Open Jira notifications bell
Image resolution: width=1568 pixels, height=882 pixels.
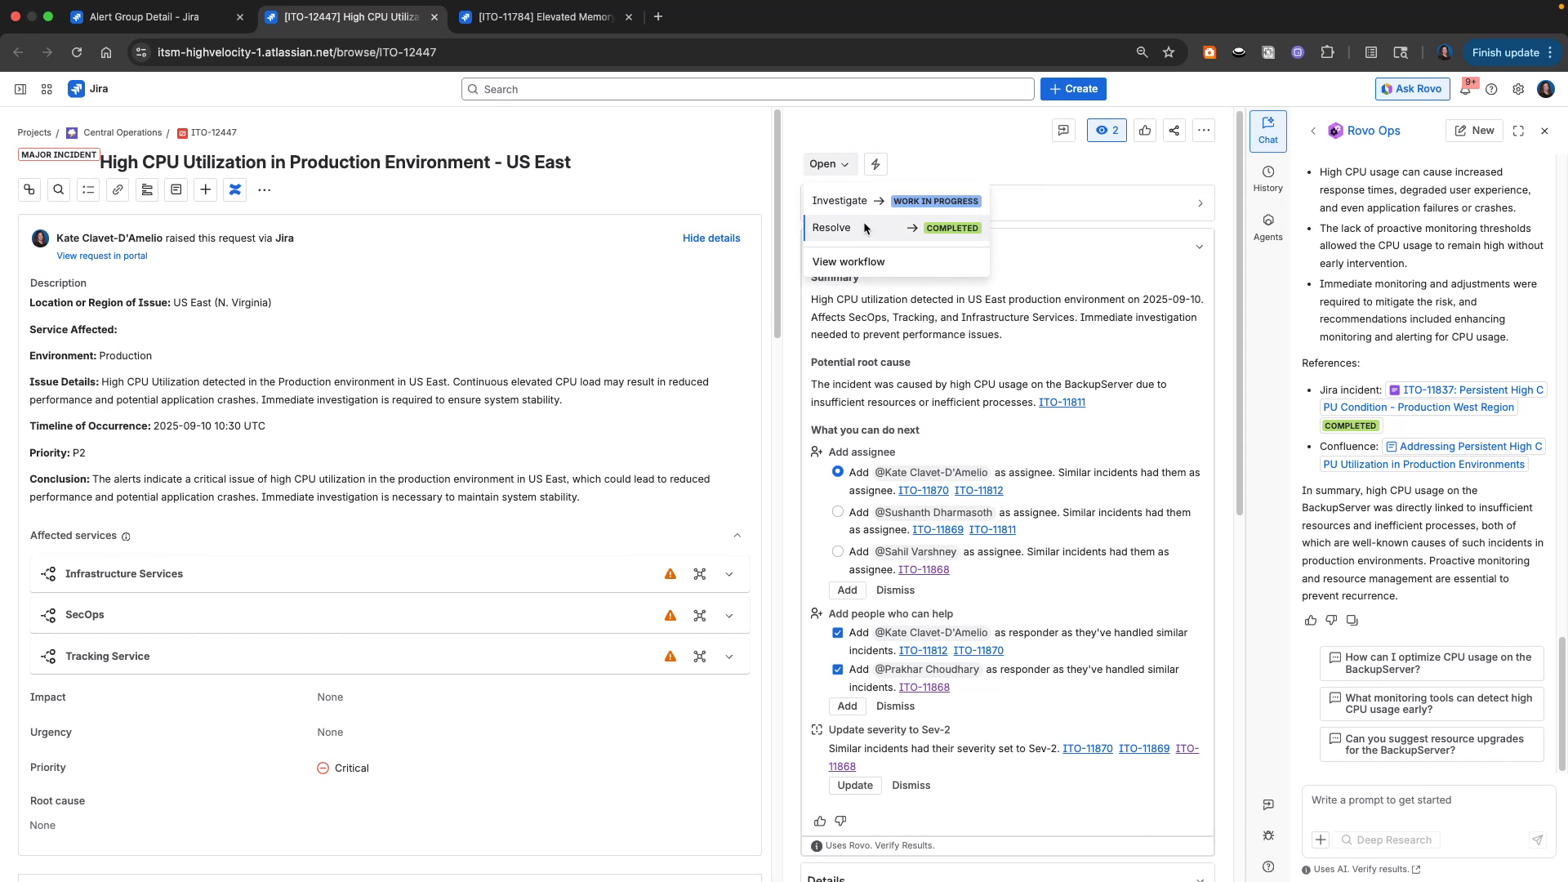coord(1467,88)
